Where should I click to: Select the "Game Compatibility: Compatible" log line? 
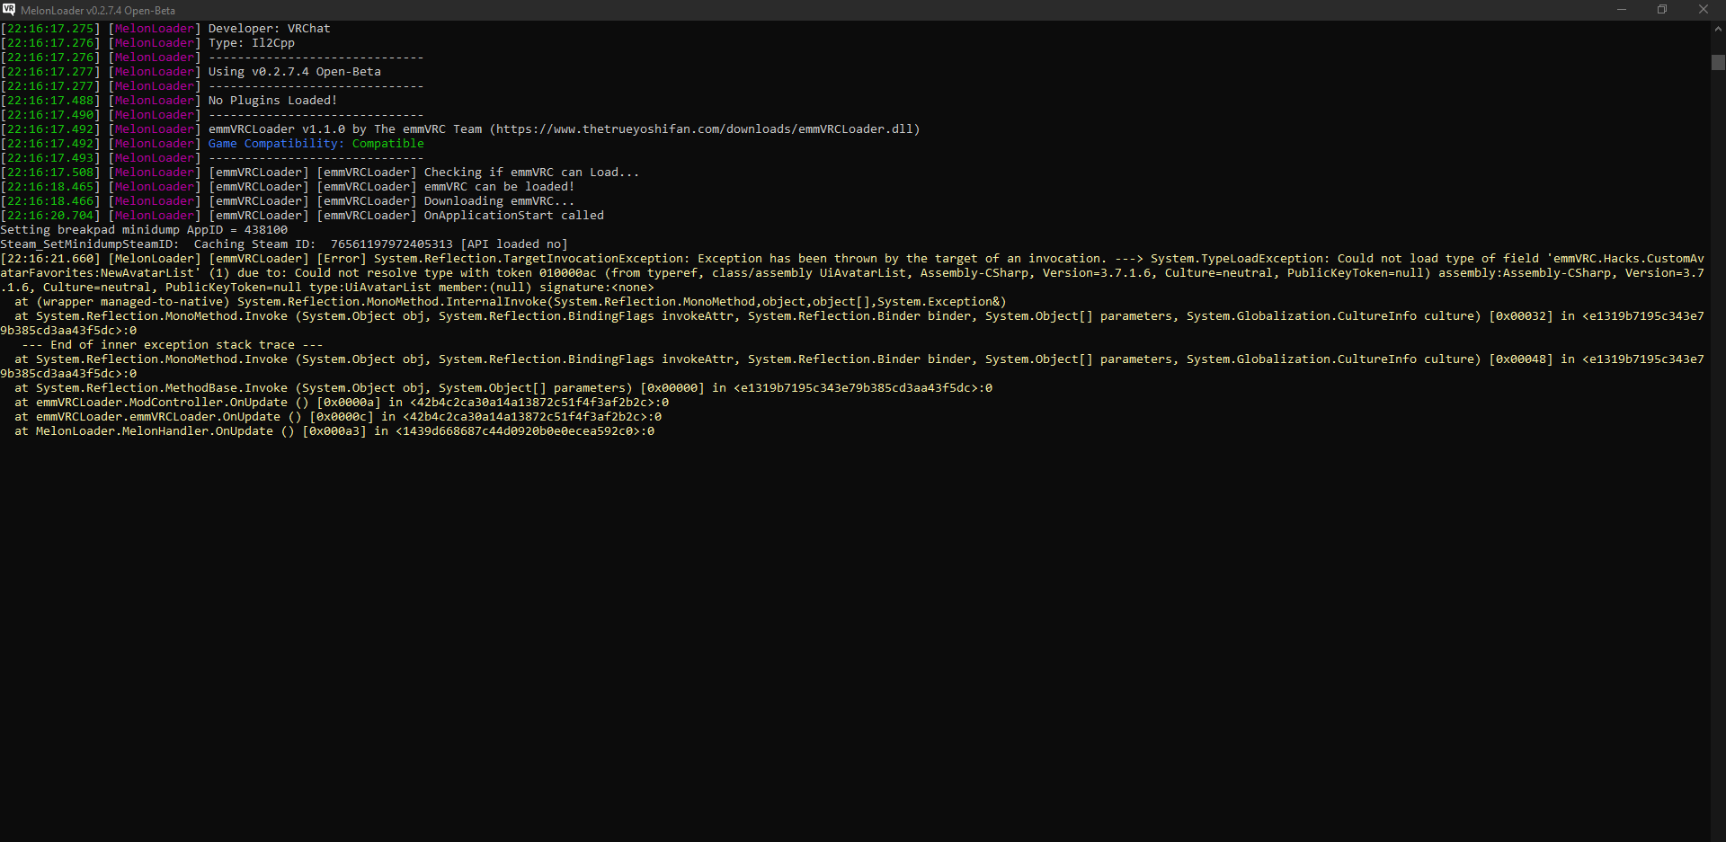(x=315, y=143)
